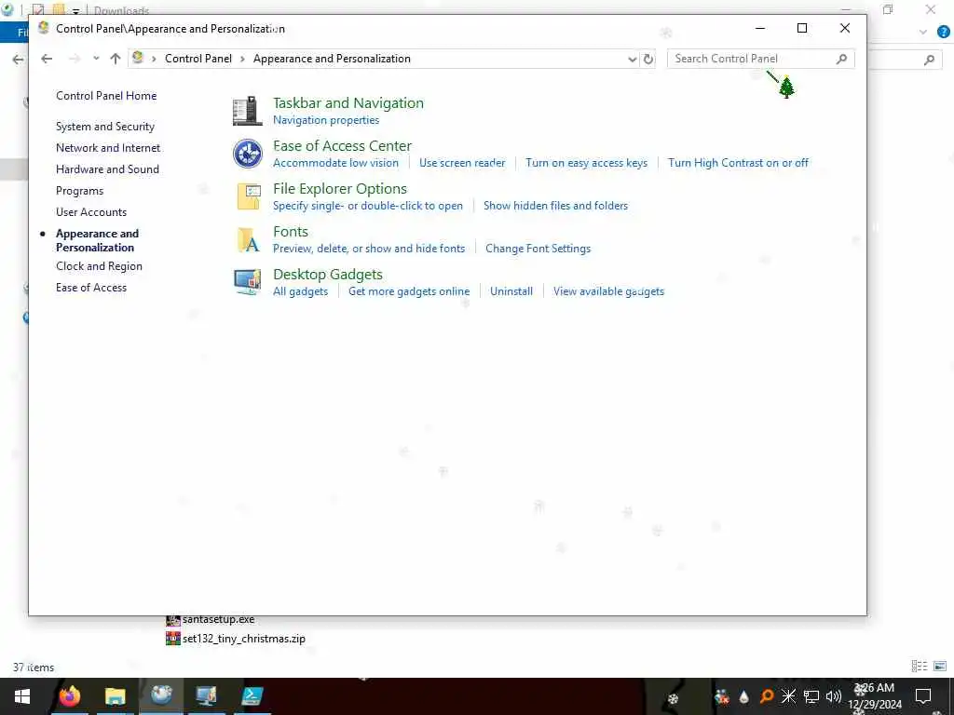Screen dimensions: 954x715
Task: Expand the address bar history dropdown
Action: [633, 59]
